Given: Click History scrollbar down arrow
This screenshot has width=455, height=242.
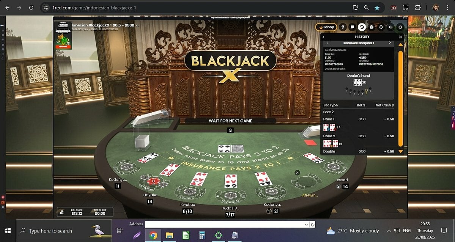Looking at the screenshot, I should coord(400,152).
